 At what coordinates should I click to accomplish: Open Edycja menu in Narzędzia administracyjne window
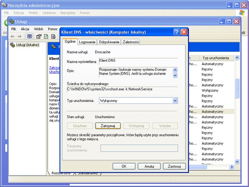pos(19,13)
